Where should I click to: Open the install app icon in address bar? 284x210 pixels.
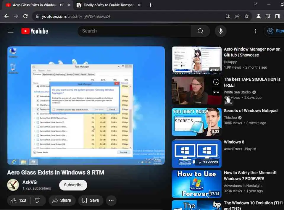point(228,17)
